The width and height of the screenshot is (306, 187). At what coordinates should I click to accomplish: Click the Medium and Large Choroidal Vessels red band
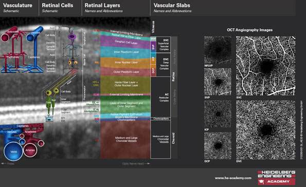[125, 139]
